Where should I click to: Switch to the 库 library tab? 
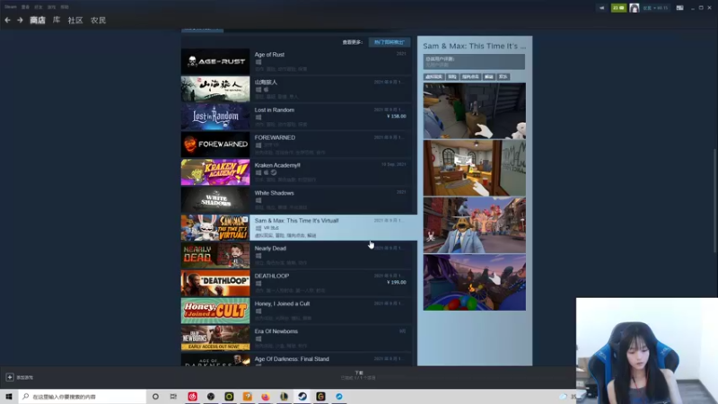(x=57, y=20)
